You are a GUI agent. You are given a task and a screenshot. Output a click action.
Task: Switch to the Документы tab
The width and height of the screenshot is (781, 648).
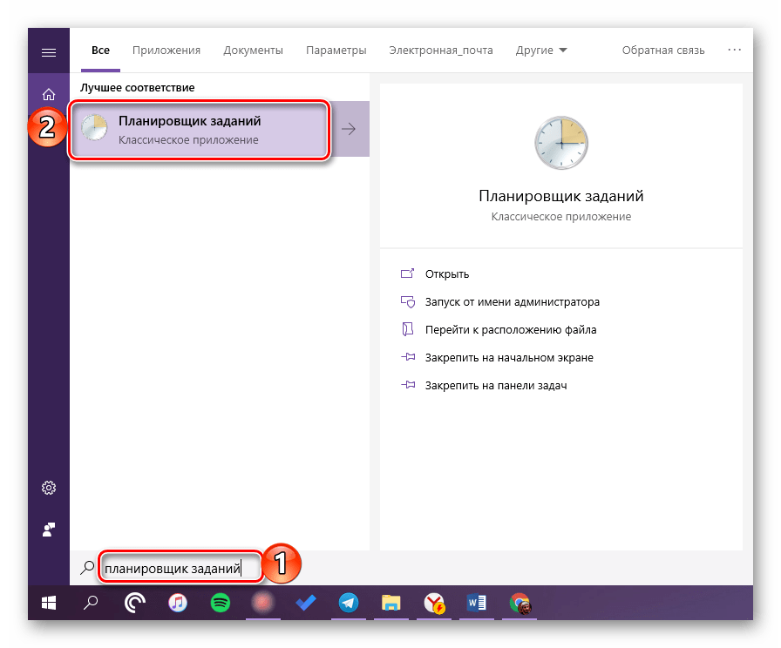(x=253, y=51)
